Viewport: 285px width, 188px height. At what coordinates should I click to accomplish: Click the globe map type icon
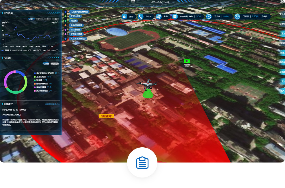click(237, 17)
